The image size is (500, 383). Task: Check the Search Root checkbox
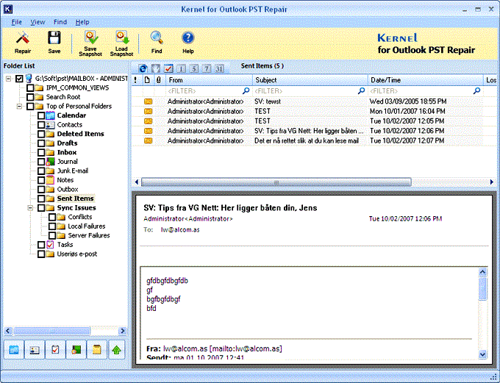pos(30,96)
